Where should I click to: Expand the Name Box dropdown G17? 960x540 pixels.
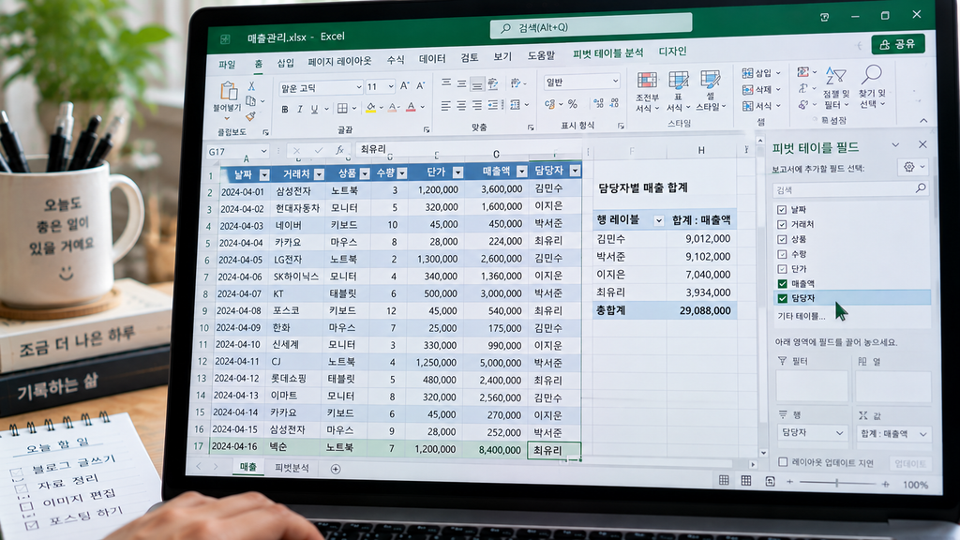point(263,151)
